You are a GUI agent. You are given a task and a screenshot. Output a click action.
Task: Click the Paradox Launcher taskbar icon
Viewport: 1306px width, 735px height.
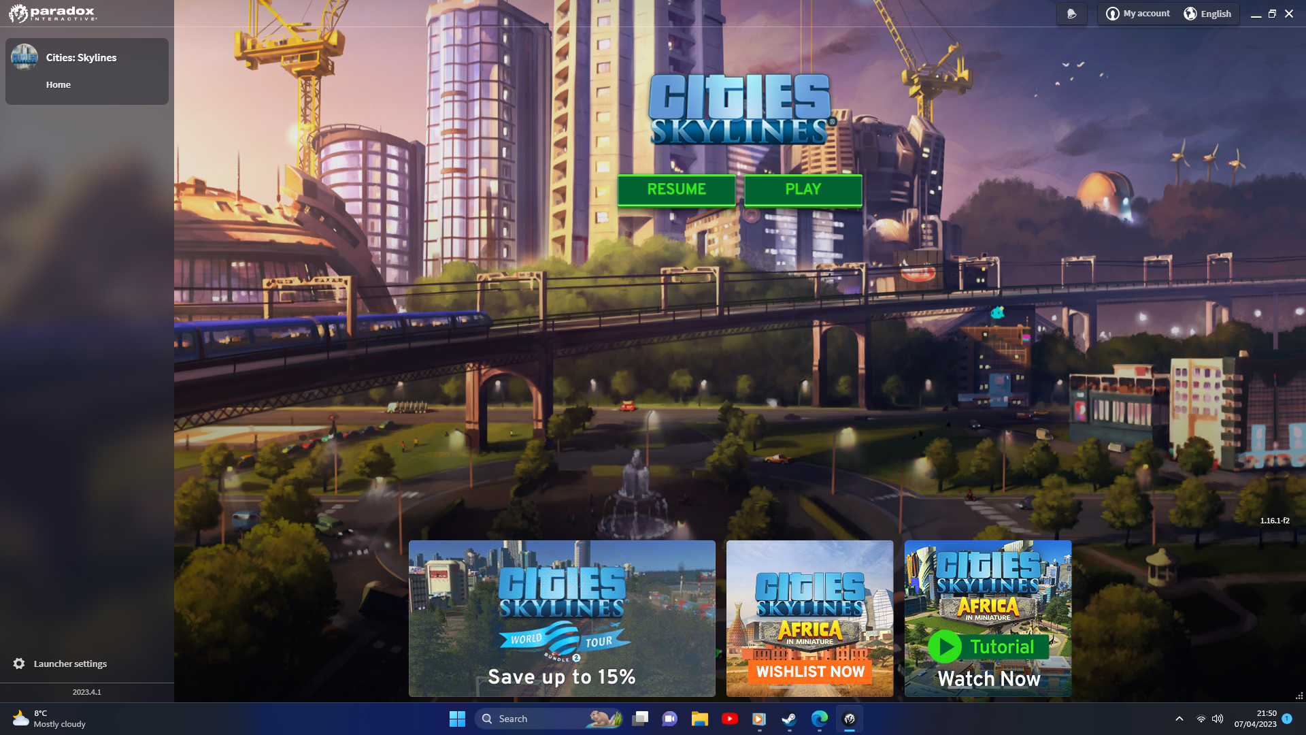850,719
